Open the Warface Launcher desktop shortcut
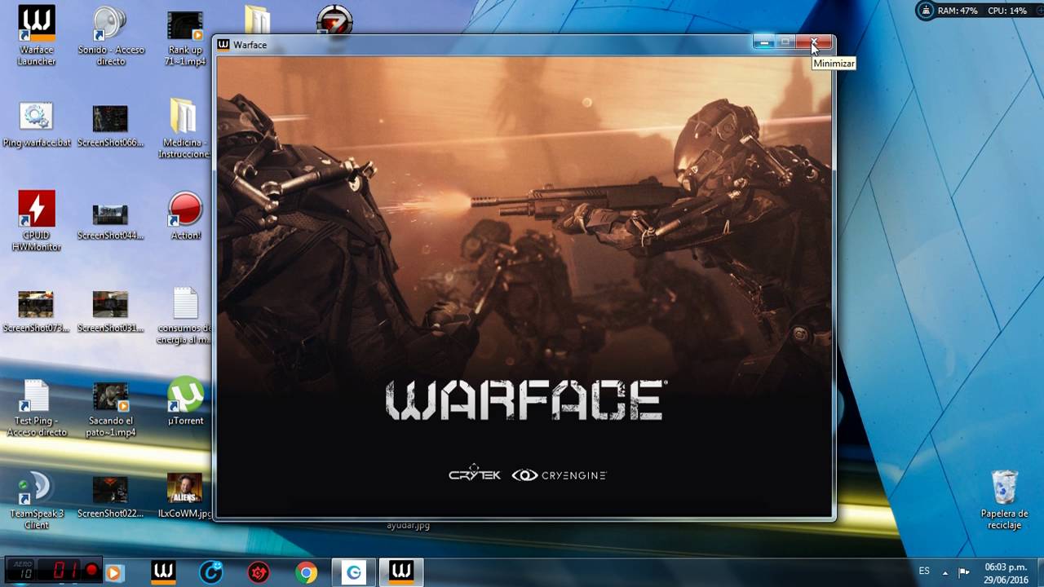1044x587 pixels. tap(37, 36)
